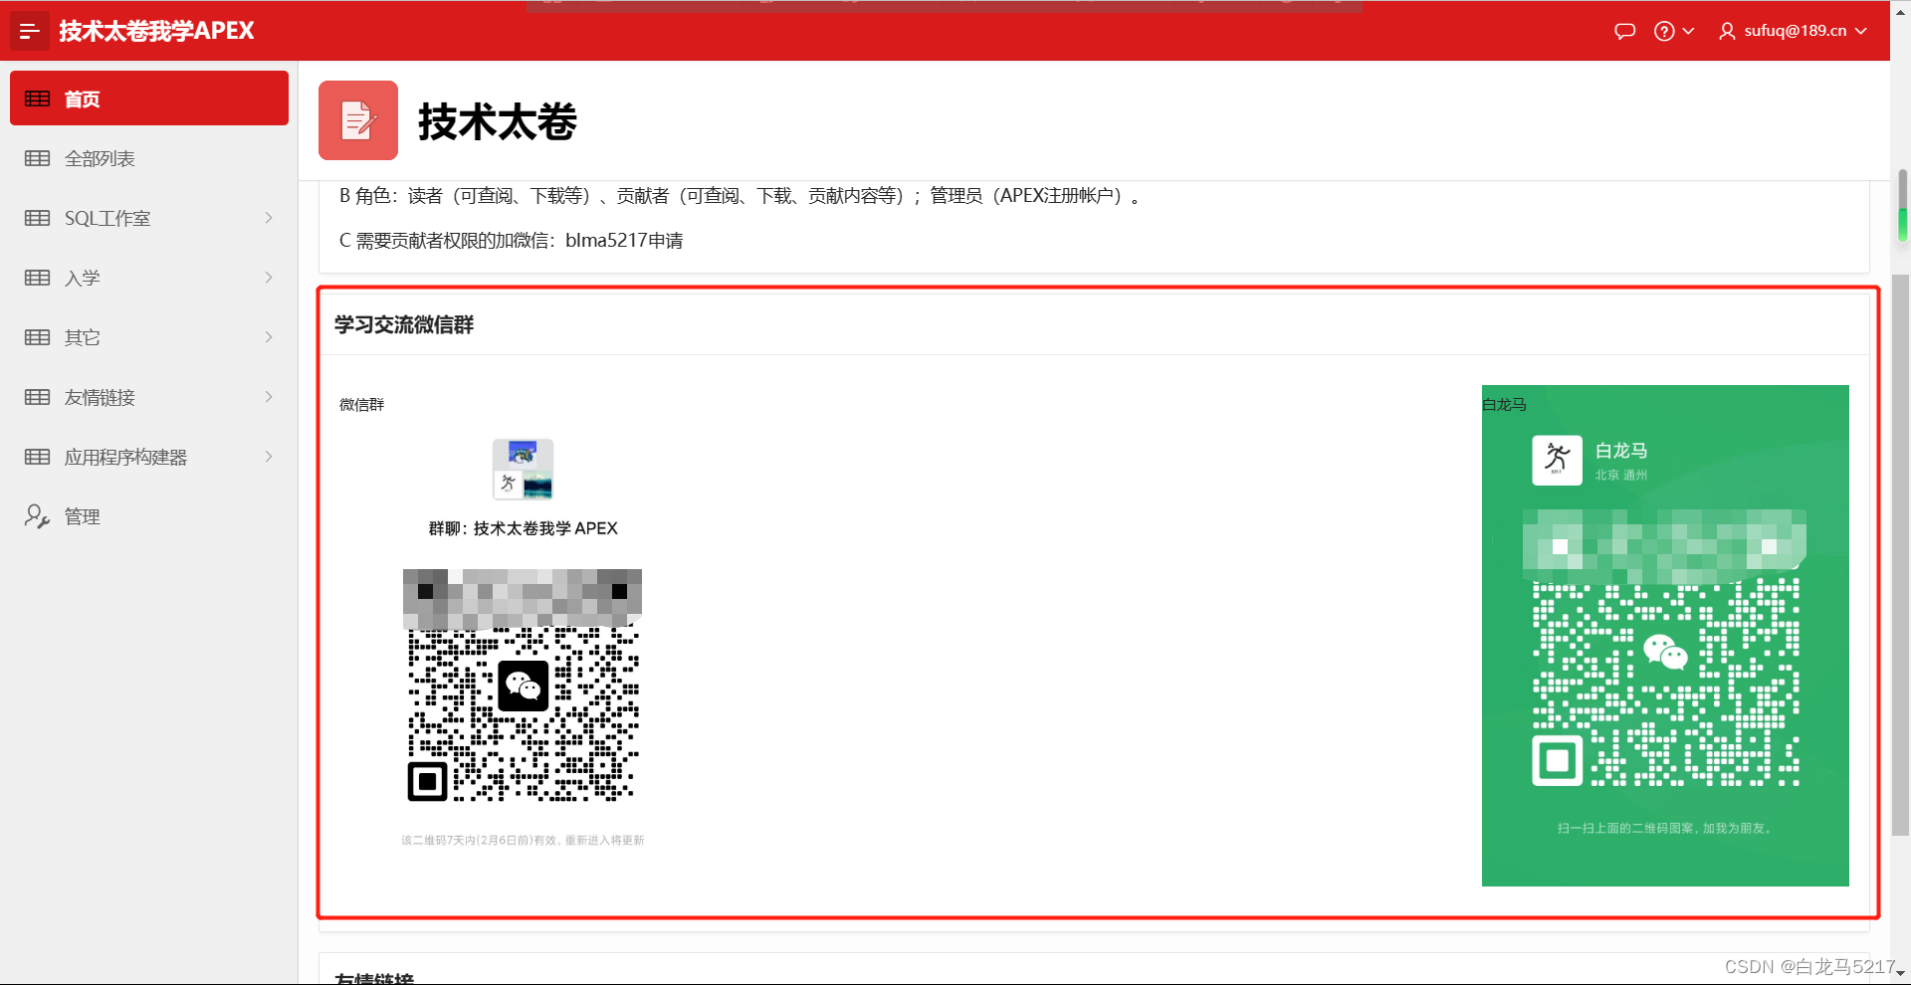Image resolution: width=1911 pixels, height=985 pixels.
Task: Click the table icon beside 友情链接
Action: pos(38,397)
